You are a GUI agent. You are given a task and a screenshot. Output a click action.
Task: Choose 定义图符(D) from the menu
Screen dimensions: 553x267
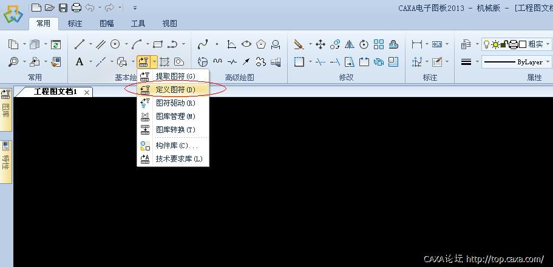tap(173, 90)
